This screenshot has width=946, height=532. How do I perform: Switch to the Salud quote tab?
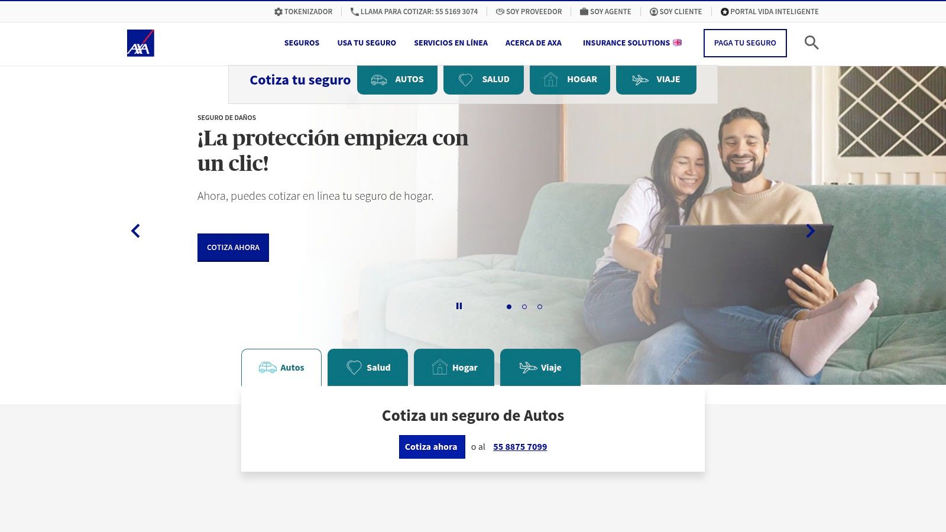pos(368,368)
